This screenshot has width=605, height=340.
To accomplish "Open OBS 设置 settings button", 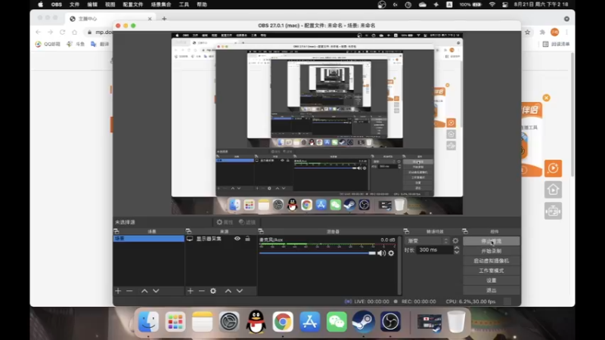I will tap(491, 280).
